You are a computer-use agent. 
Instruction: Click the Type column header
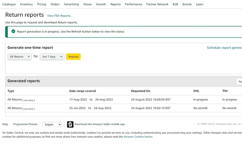[x=11, y=91]
